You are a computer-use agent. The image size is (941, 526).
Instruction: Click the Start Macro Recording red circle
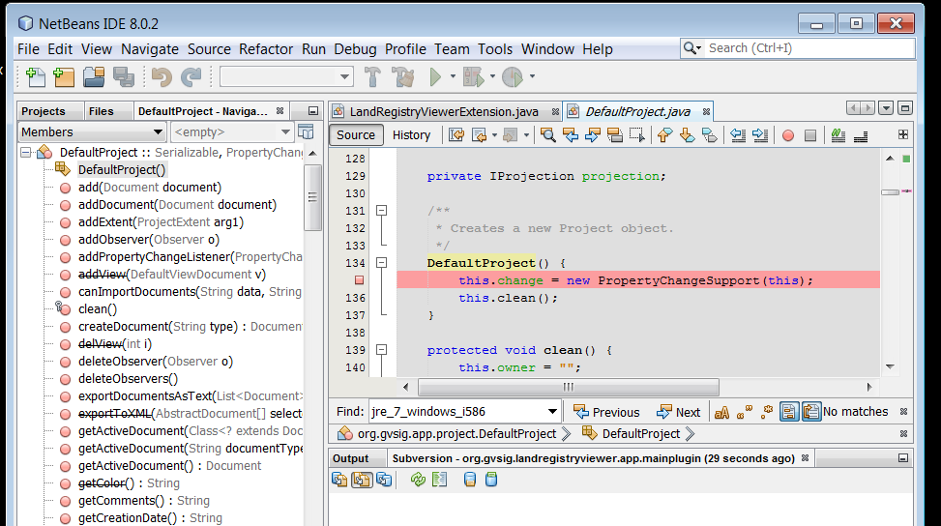coord(788,135)
